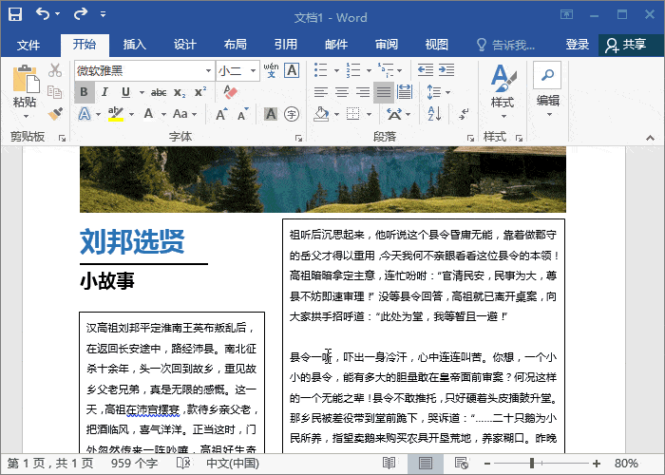Open paragraph shading paint bucket
Viewport: 665px width, 475px height.
coord(321,114)
